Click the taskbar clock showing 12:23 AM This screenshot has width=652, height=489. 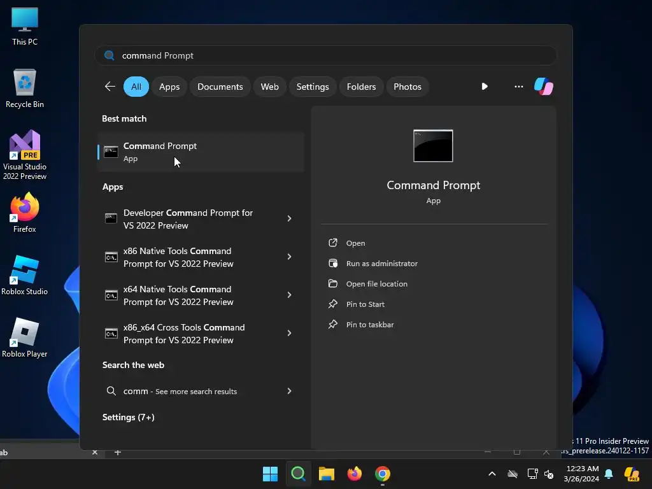coord(582,474)
